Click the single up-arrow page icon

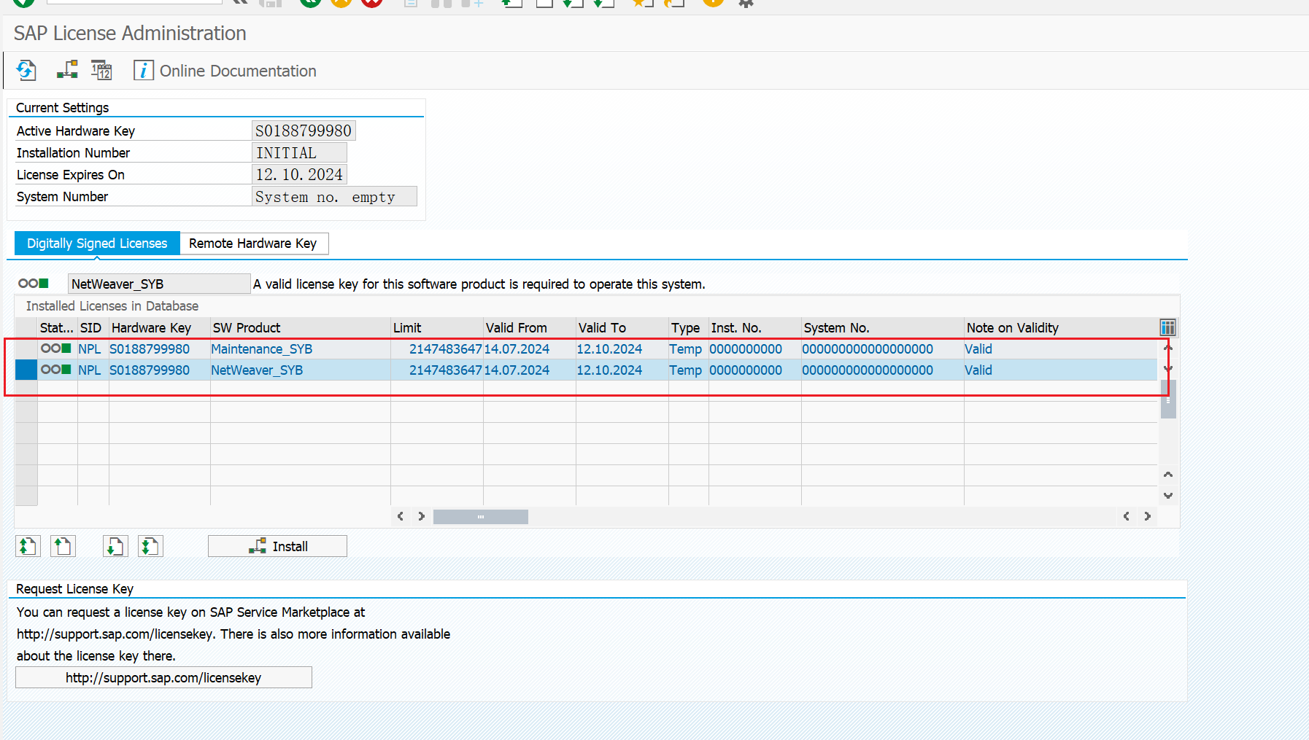tap(63, 546)
